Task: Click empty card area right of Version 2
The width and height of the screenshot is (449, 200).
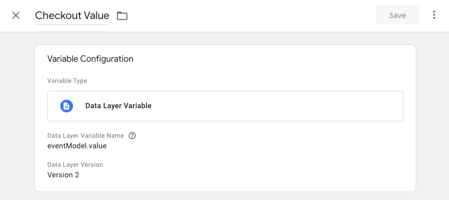Action: [243, 175]
